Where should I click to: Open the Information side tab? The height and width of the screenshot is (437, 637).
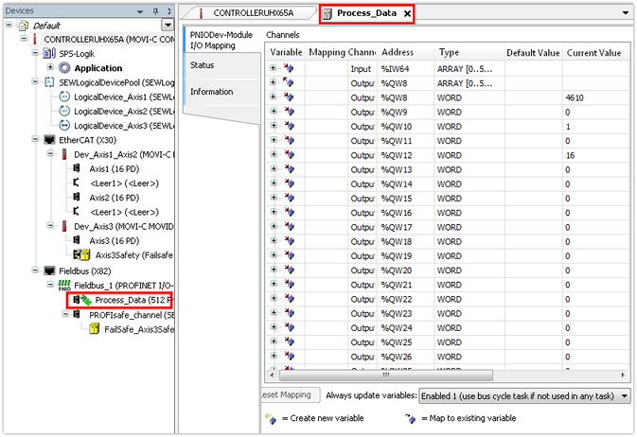pos(221,92)
